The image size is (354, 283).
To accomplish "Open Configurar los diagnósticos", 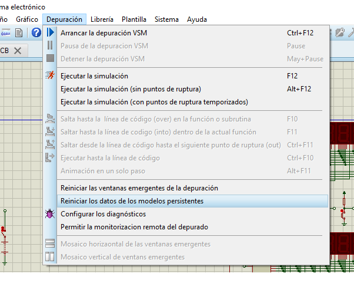I will point(192,214).
